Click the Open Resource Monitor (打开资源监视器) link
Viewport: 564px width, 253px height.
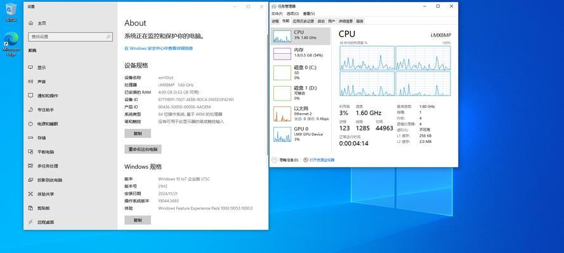coord(322,160)
